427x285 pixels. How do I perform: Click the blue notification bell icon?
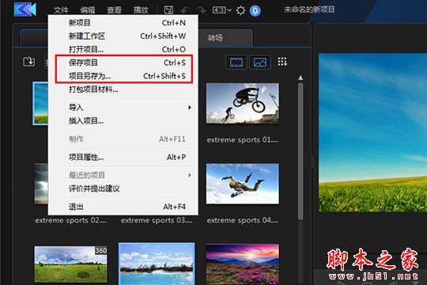pos(255,10)
